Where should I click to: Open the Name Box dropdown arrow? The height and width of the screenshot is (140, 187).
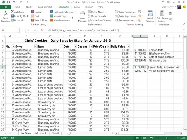pyautogui.click(x=16, y=30)
